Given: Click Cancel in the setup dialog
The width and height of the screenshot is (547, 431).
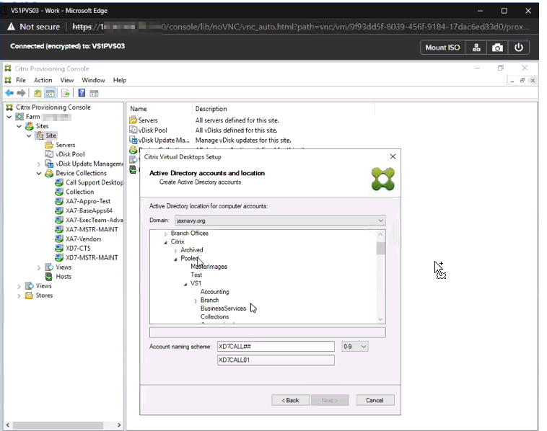Looking at the screenshot, I should 375,400.
